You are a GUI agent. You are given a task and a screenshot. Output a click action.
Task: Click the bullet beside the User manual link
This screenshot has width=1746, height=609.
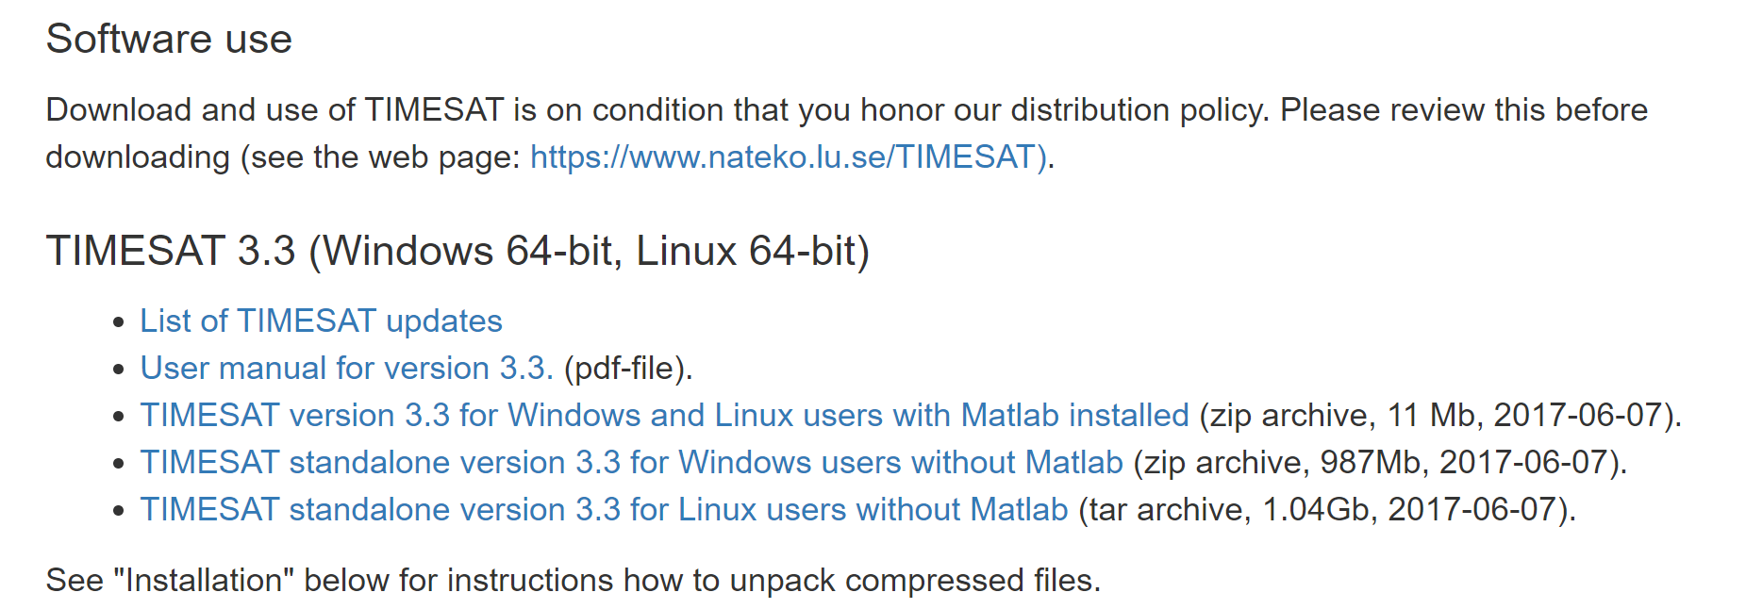click(x=118, y=370)
